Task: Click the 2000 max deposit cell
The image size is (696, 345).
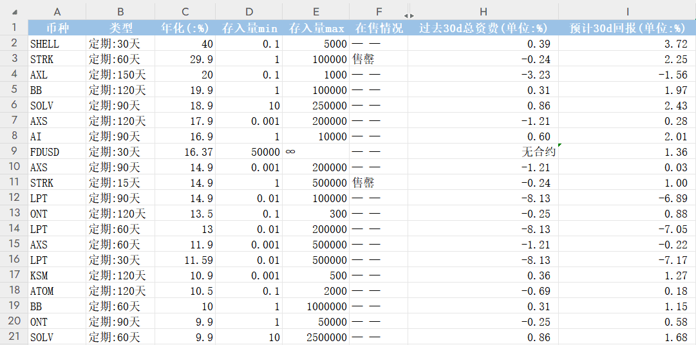Action: click(315, 291)
